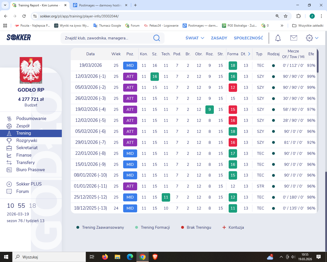Open Podsumowanie in sidebar menu
327x262 pixels.
coord(31,118)
